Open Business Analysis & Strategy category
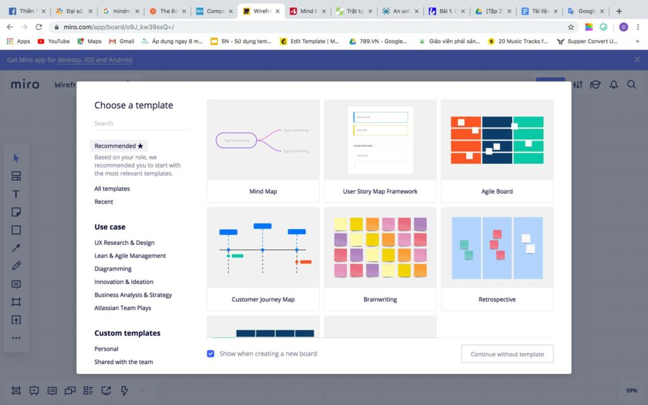 click(133, 295)
